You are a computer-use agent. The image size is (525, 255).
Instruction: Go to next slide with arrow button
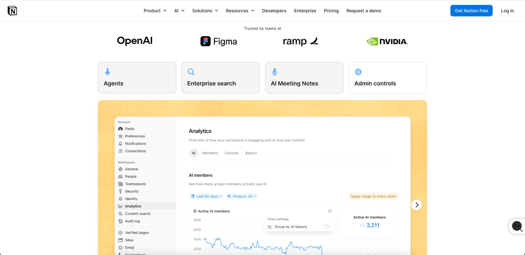(x=416, y=205)
